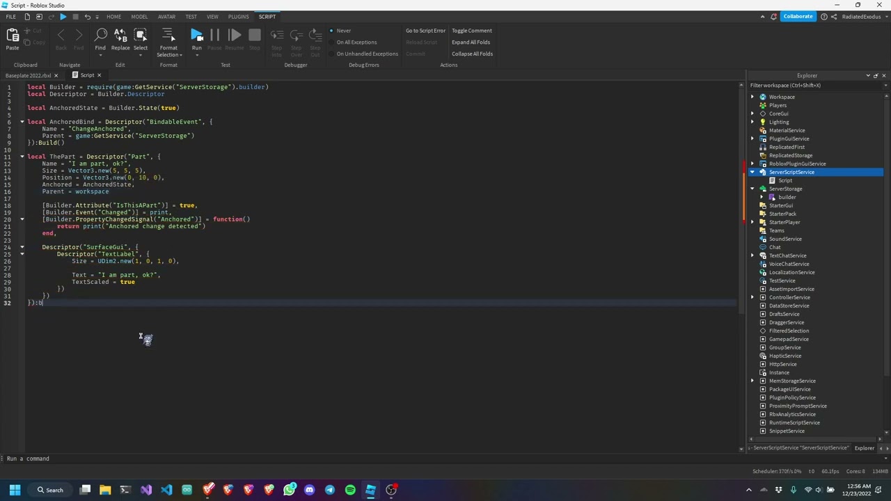Click the Players icon in Explorer
891x501 pixels.
(763, 105)
